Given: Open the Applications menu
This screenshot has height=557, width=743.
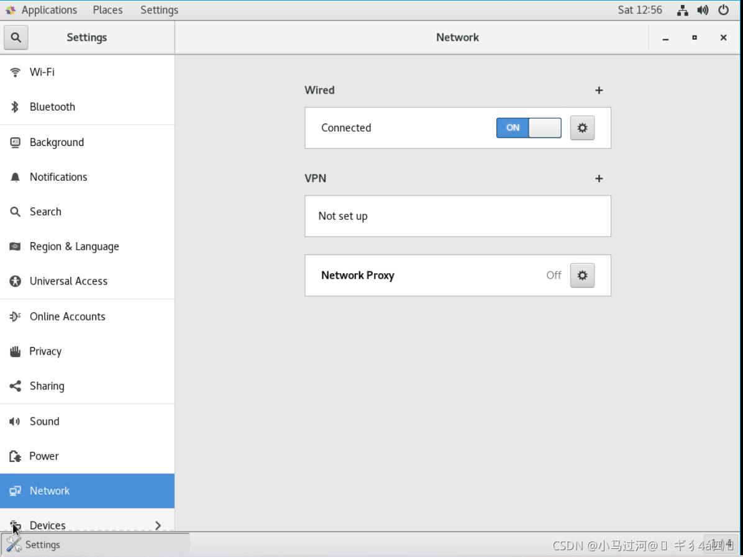Looking at the screenshot, I should 42,10.
